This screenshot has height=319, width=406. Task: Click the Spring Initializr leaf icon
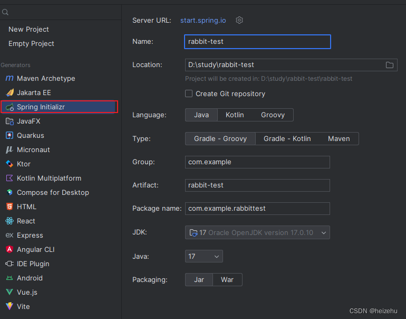(x=9, y=107)
